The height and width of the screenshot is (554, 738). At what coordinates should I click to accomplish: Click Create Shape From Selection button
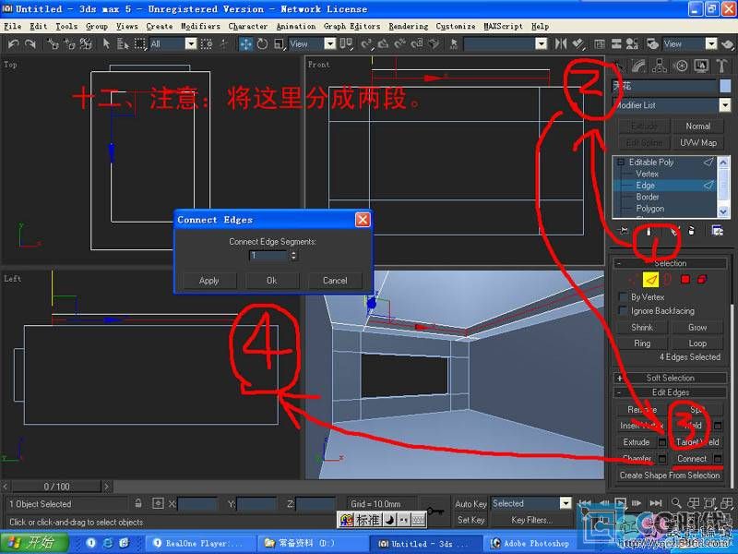pyautogui.click(x=670, y=476)
